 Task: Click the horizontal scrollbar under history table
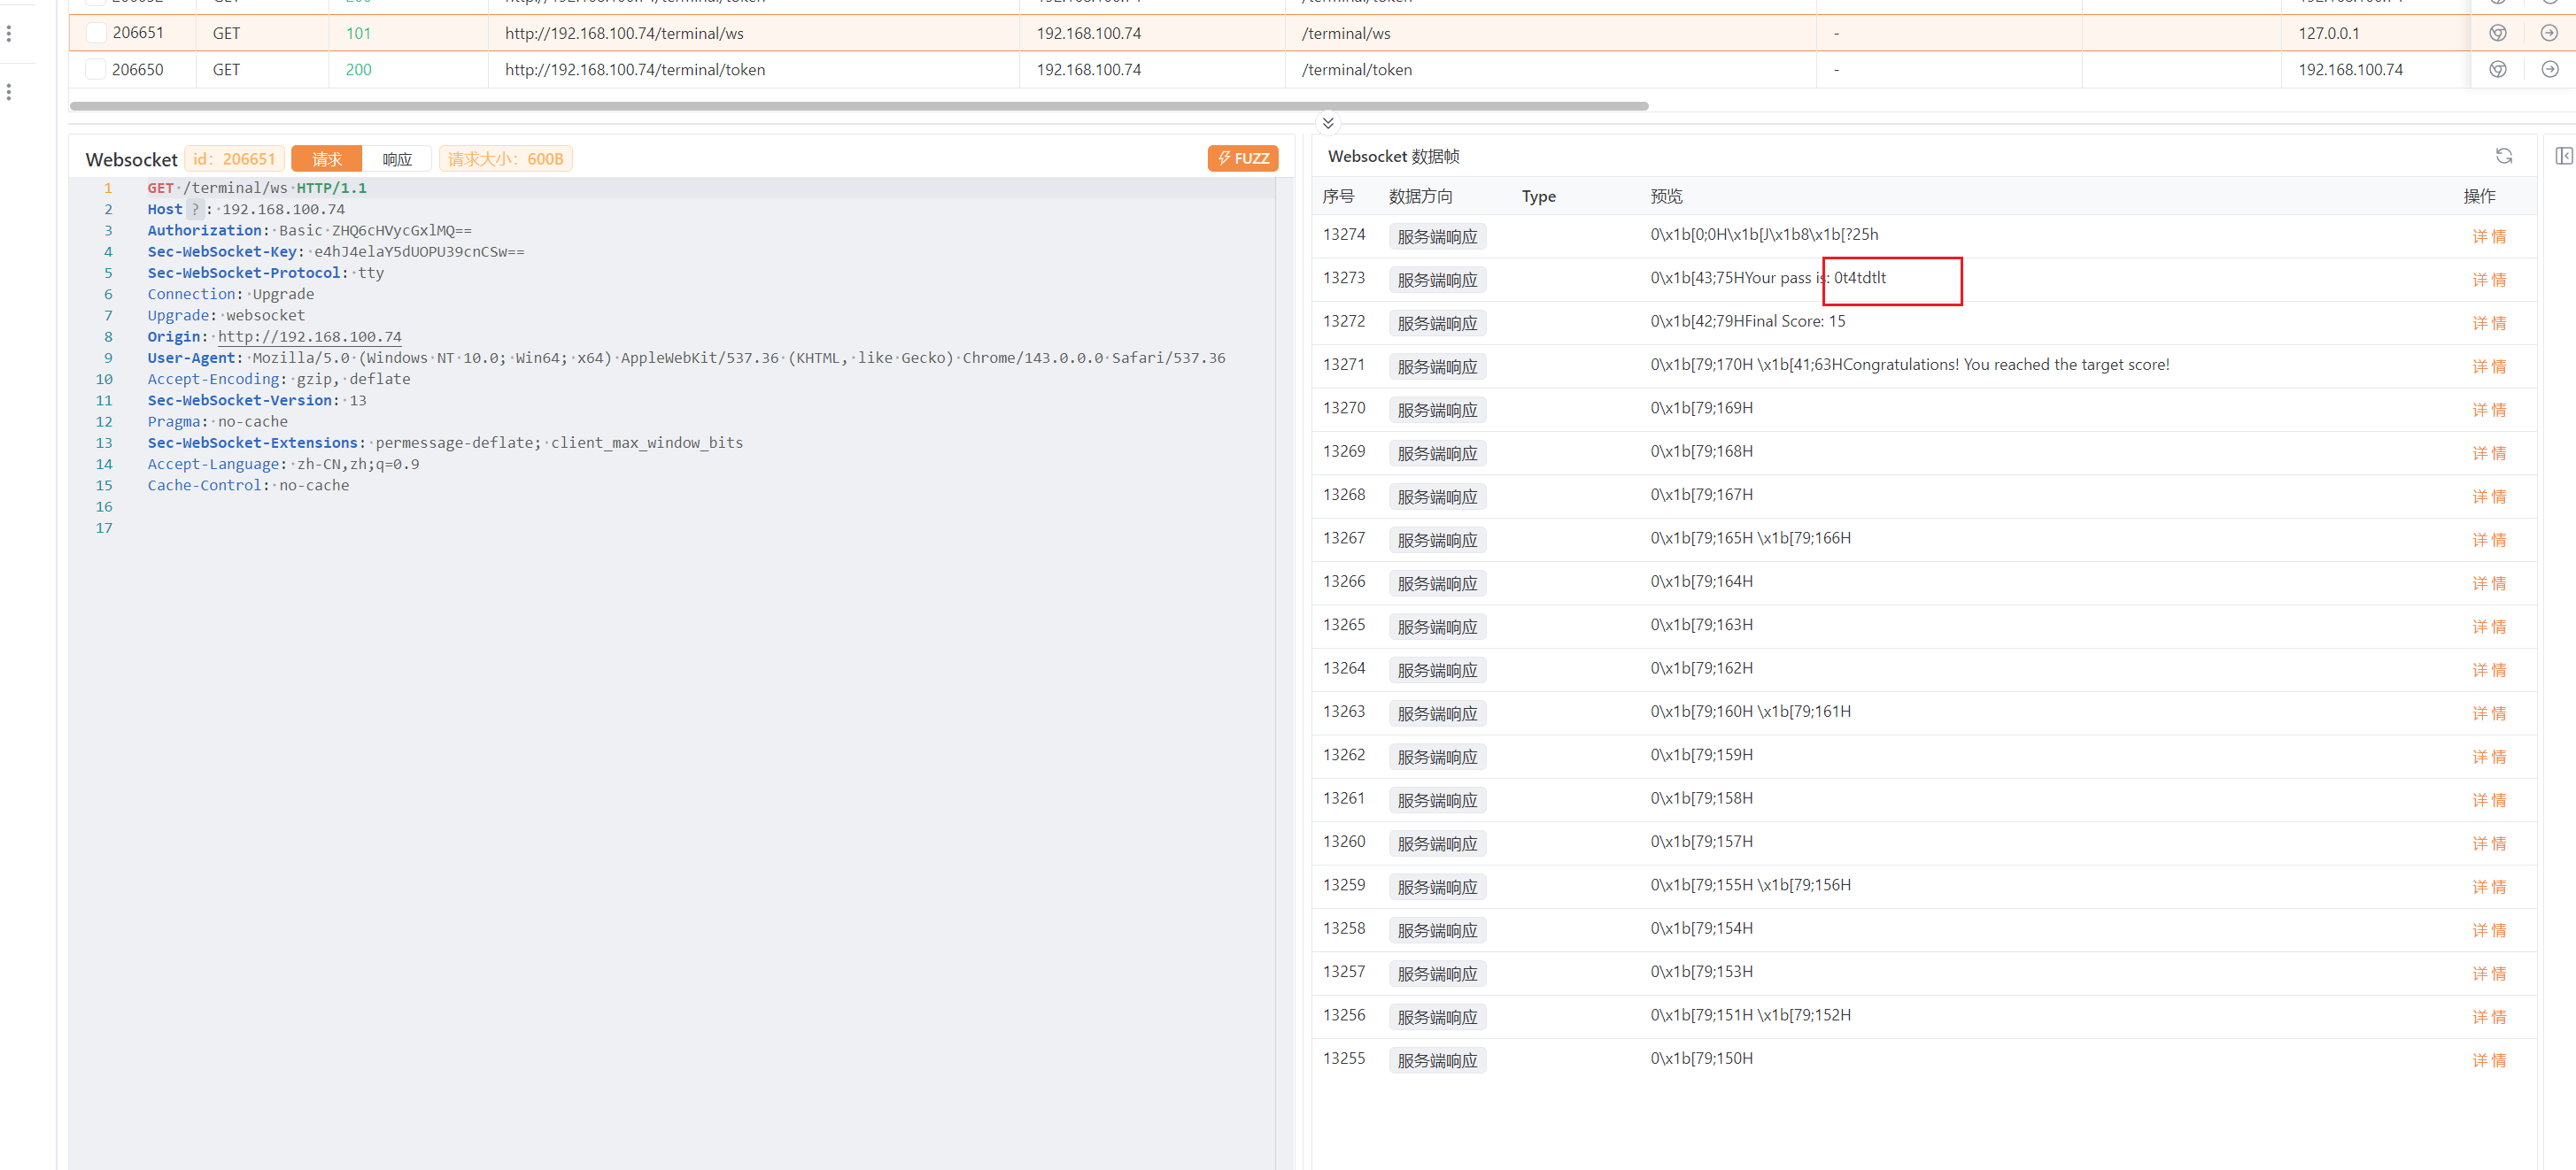click(858, 106)
